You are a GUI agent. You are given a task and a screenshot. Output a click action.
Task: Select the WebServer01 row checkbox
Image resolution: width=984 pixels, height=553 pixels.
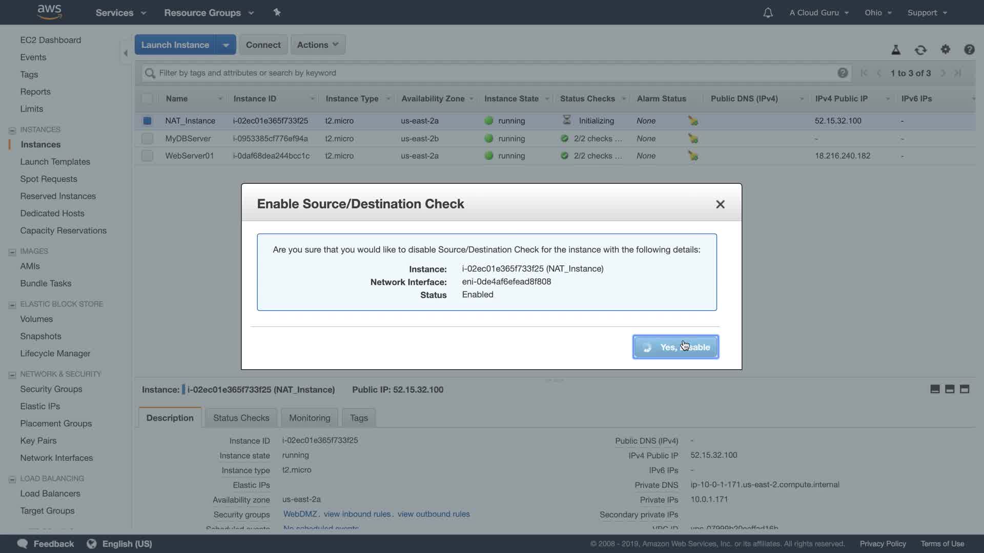[147, 156]
